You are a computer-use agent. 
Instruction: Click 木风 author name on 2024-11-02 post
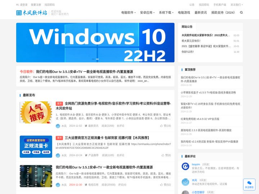64,126
